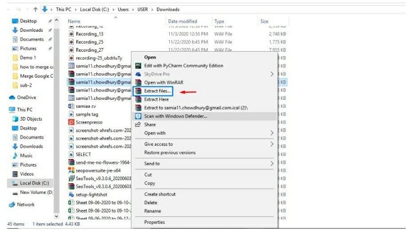The image size is (406, 234).
Task: Click the OneDrive cloud icon in sidebar
Action: (12, 98)
